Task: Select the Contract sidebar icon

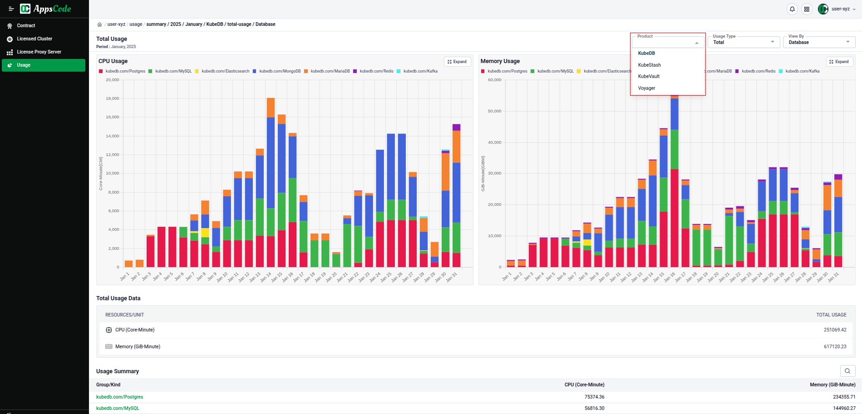Action: pyautogui.click(x=9, y=25)
